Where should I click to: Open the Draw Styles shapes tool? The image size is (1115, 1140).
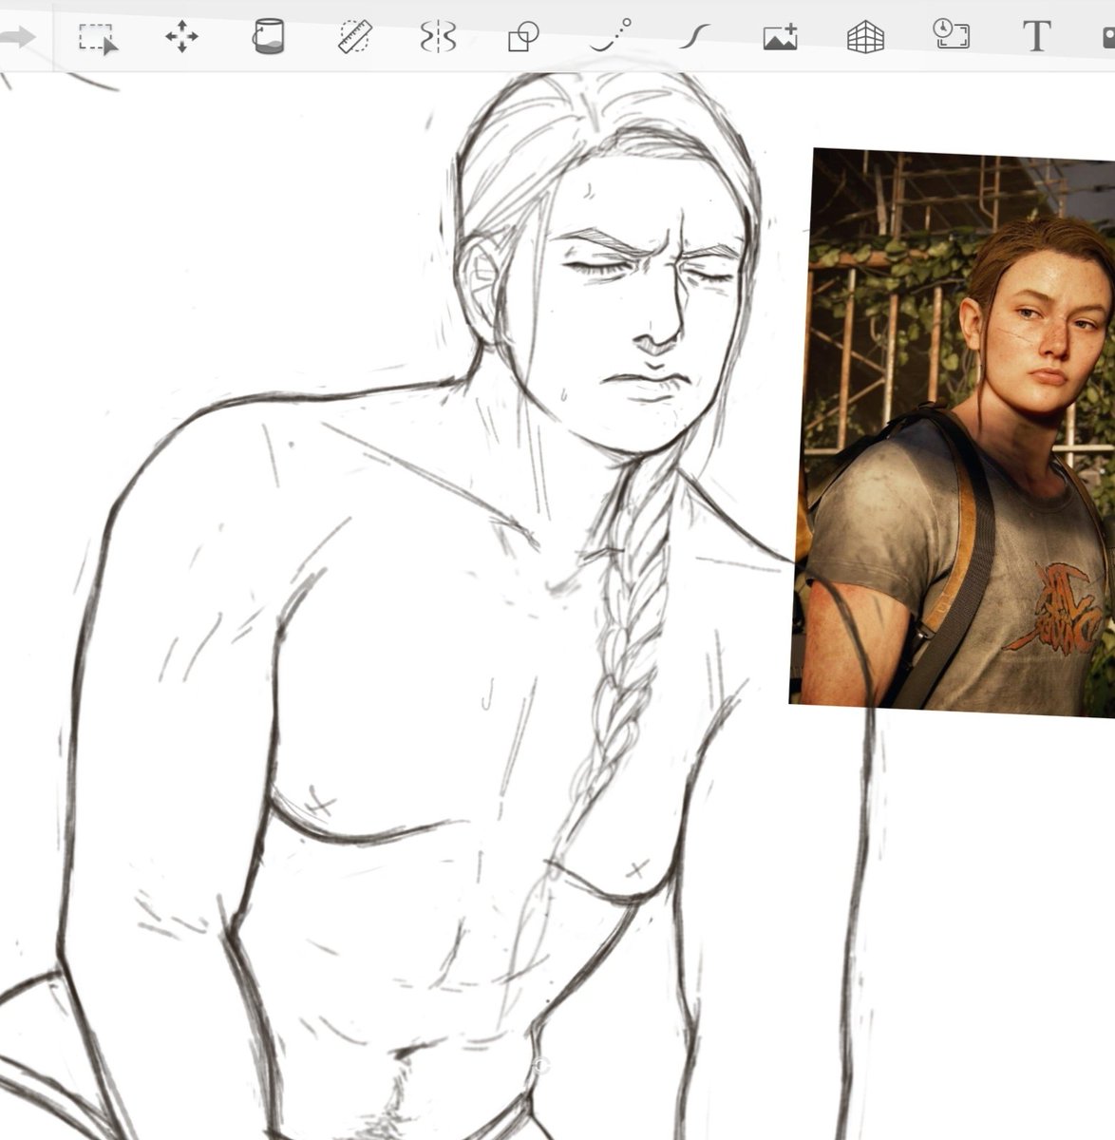(x=523, y=37)
